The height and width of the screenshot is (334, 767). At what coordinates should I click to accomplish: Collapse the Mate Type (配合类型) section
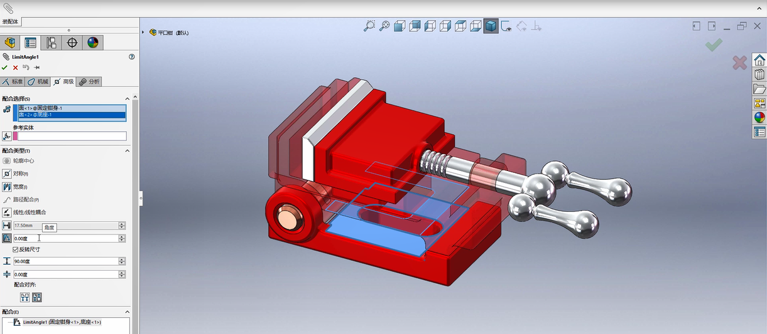[x=128, y=150]
